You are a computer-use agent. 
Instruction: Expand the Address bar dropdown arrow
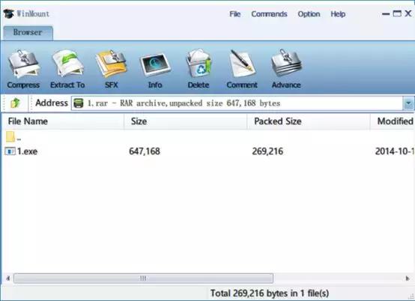point(408,103)
